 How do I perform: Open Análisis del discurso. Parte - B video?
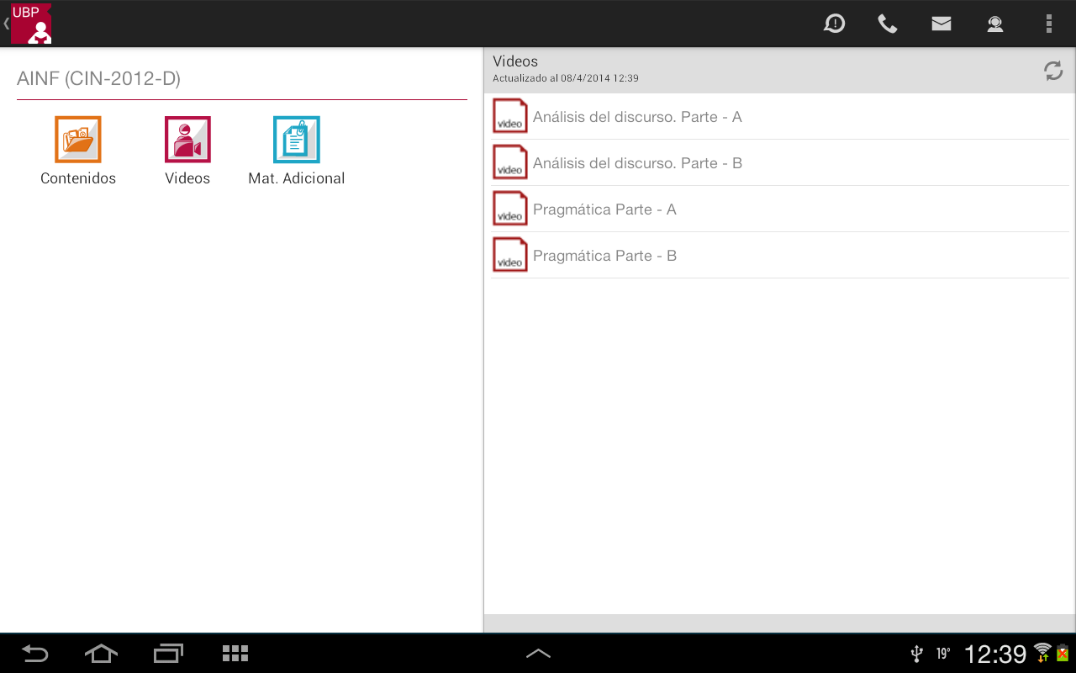[637, 163]
